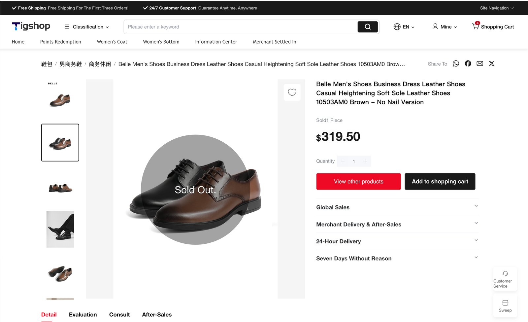This screenshot has width=528, height=322.
Task: Open the Classification menu
Action: 87,27
